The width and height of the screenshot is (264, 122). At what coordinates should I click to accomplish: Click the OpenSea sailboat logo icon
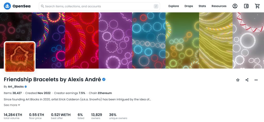(x=7, y=6)
